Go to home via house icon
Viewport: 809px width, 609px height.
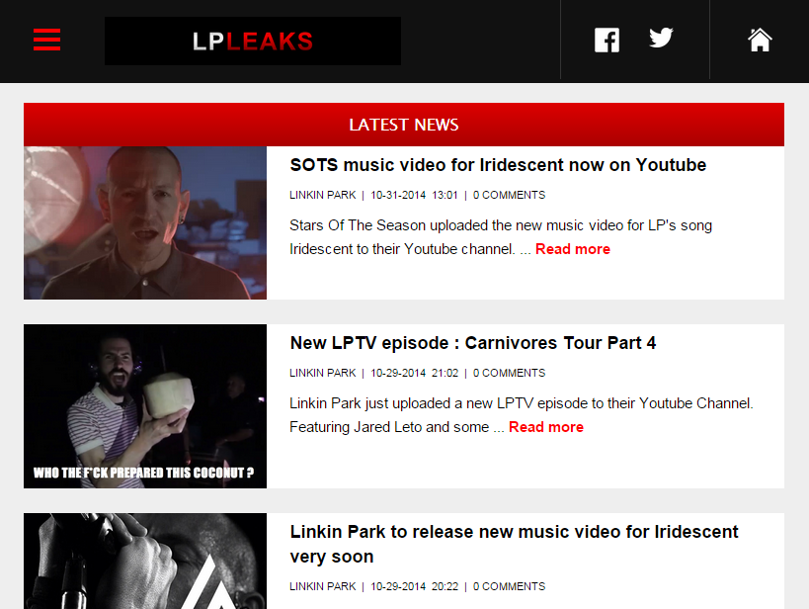coord(760,41)
